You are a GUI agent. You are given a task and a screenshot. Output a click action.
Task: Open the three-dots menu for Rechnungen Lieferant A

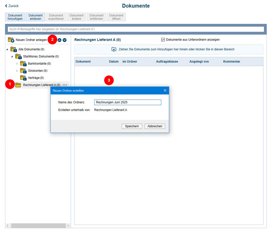pos(65,85)
